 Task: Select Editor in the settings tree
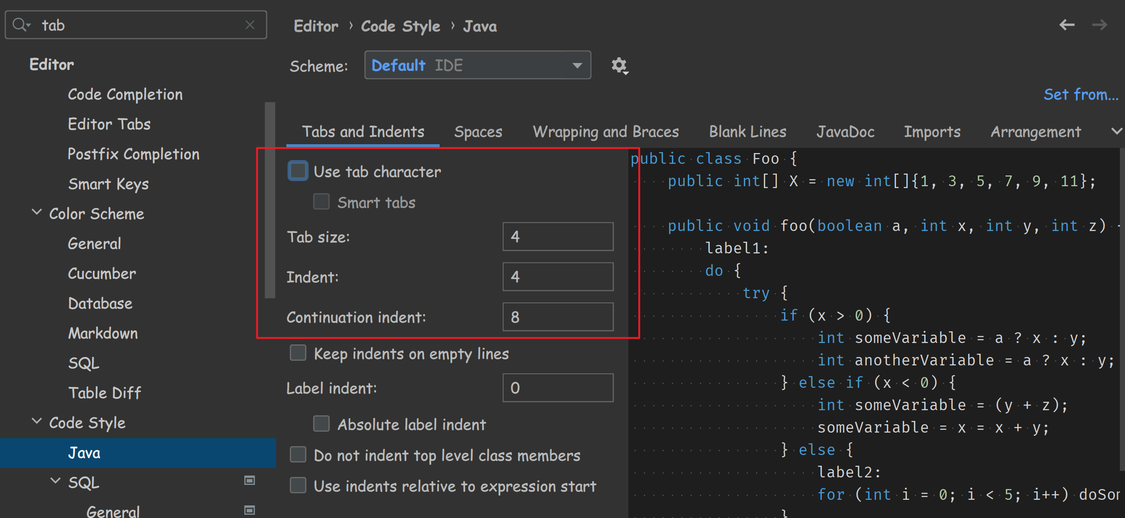tap(51, 64)
